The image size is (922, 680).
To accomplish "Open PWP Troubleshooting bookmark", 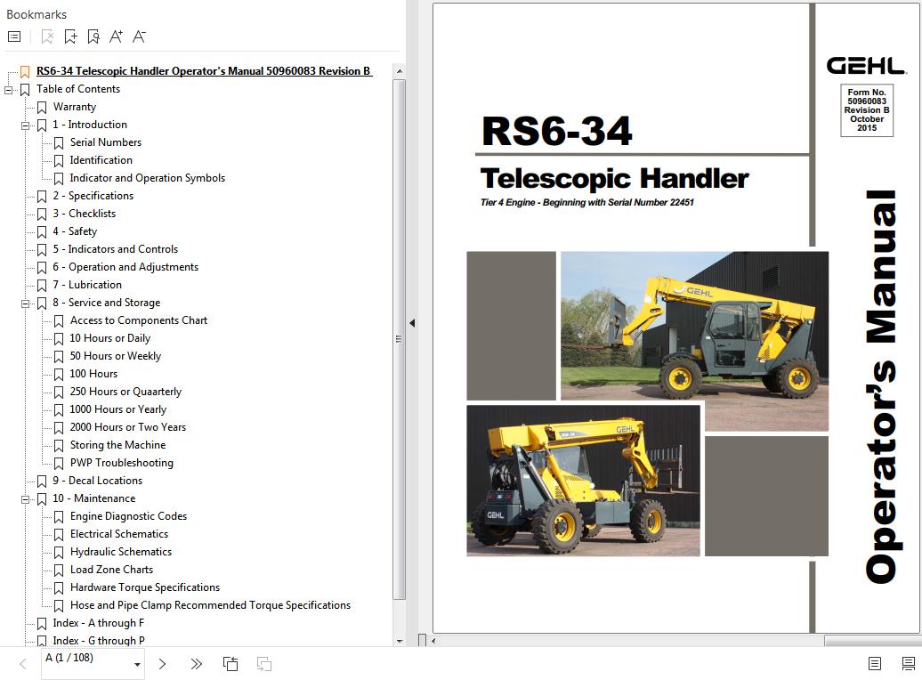I will coord(122,462).
